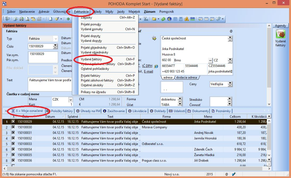Open the Vydané faktúry agenda icon
The width and height of the screenshot is (291, 178).
281,34
